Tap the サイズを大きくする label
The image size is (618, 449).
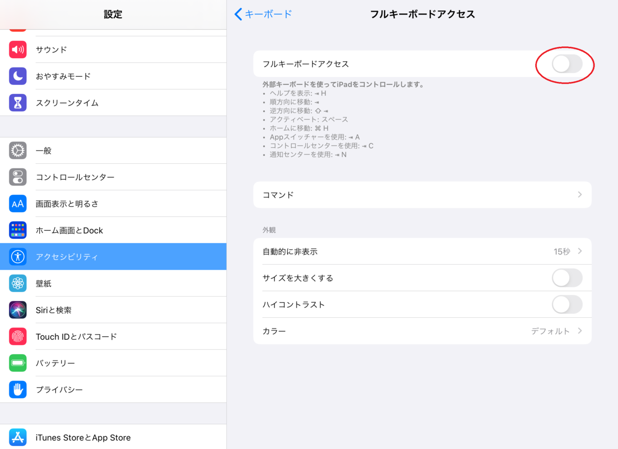298,278
